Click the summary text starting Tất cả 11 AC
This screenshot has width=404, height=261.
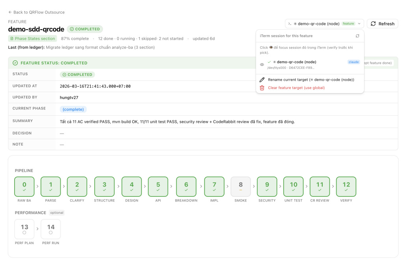pyautogui.click(x=177, y=122)
